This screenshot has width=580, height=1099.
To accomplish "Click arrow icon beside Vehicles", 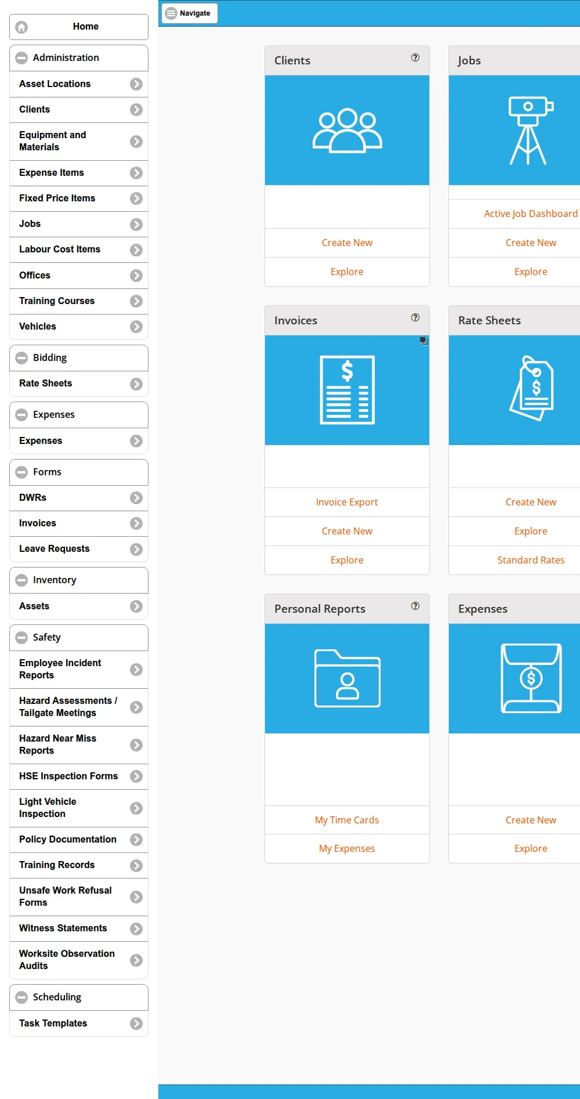I will 136,327.
